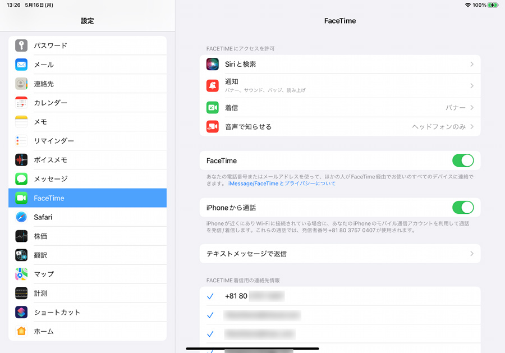Click FACETIMEにアクセスを許可 section header

[241, 49]
